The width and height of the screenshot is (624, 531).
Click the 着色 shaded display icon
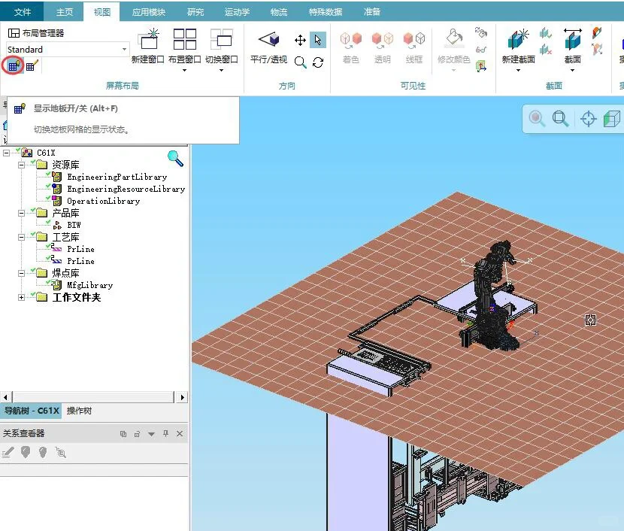(350, 39)
